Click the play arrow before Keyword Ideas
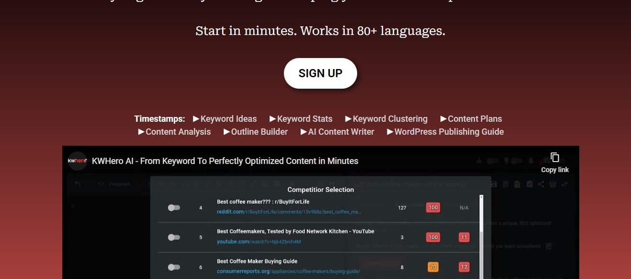631x279 pixels. click(196, 119)
